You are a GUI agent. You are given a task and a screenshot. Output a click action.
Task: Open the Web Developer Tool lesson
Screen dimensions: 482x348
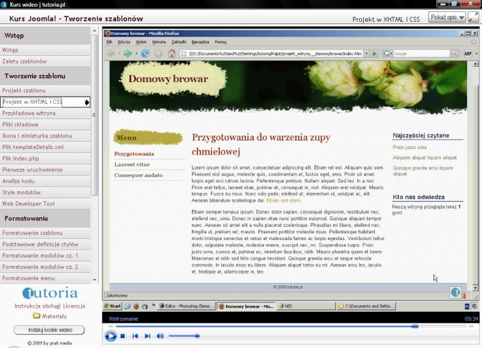(29, 204)
